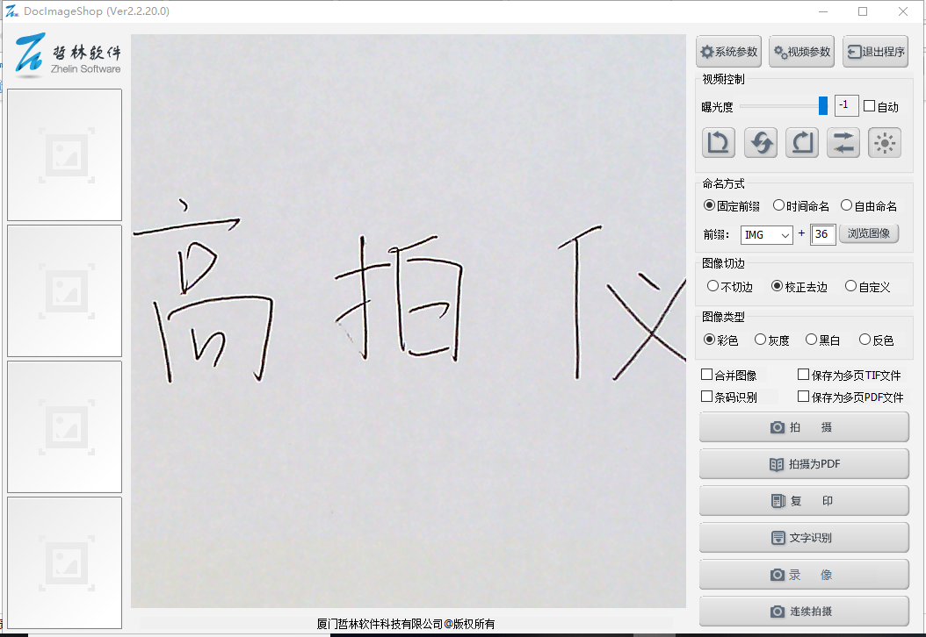Enable saving as multi-page PDF file
The image size is (926, 637).
point(802,397)
